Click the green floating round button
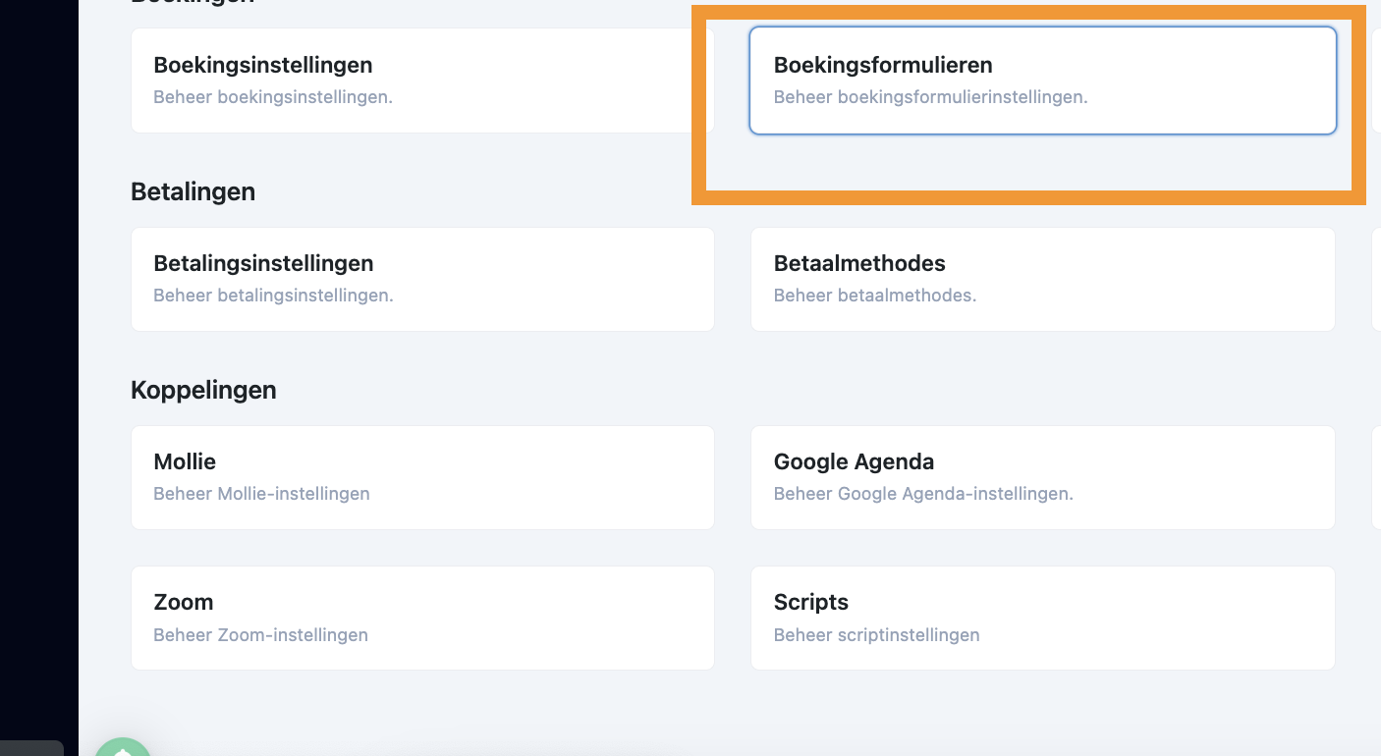 (123, 747)
